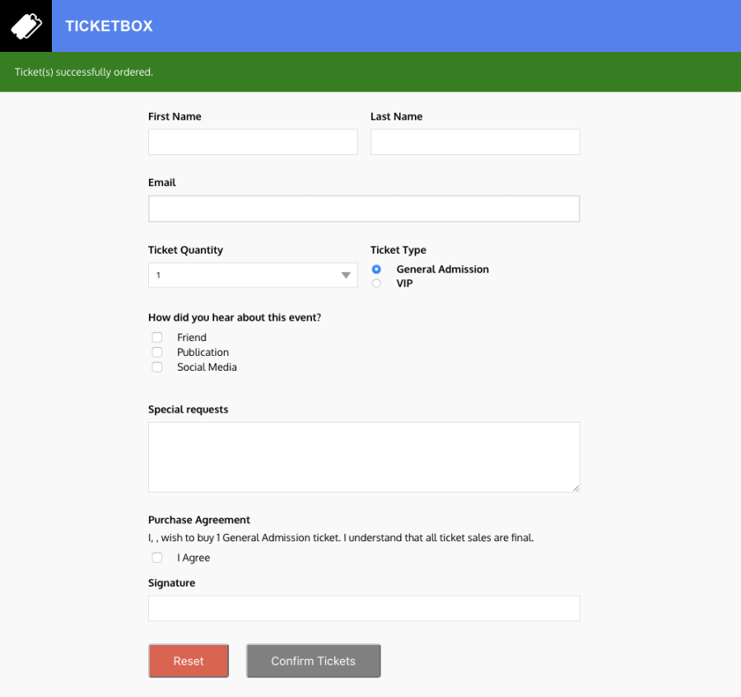Click the green success message banner

370,73
